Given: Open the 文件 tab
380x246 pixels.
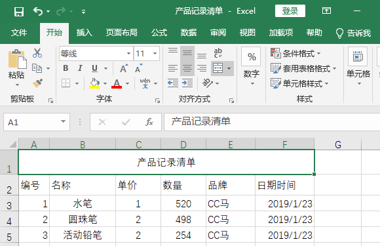Looking at the screenshot, I should click(x=18, y=33).
